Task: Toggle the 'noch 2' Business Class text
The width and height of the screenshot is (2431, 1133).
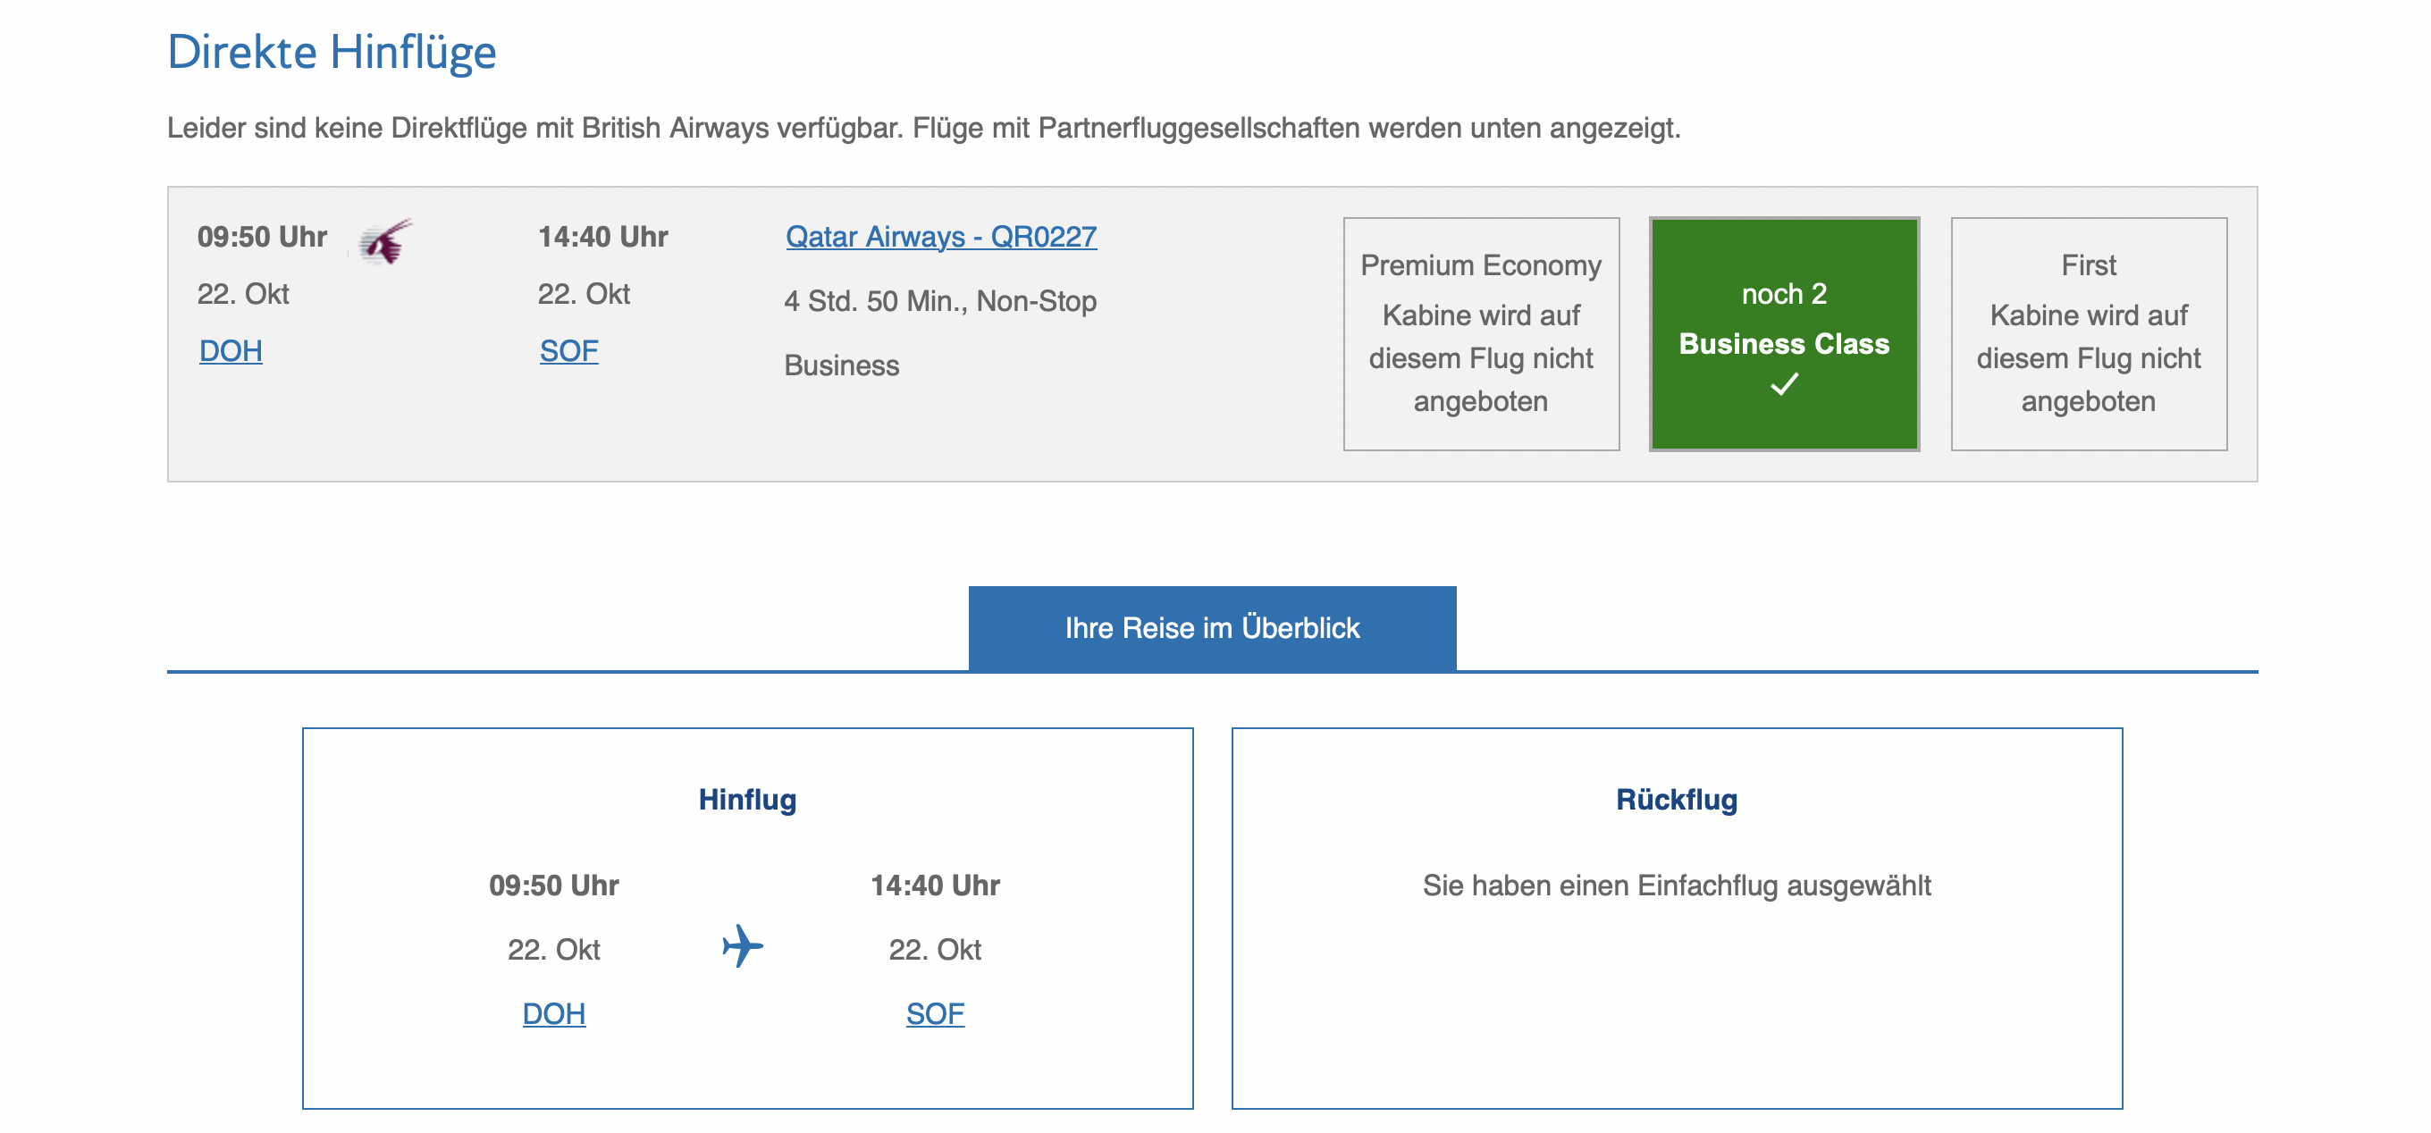Action: [1784, 294]
